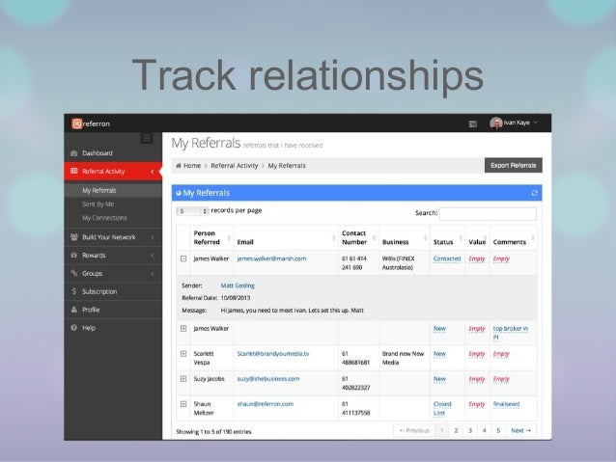Collapse the first James Walker row details
This screenshot has height=462, width=616.
183,258
